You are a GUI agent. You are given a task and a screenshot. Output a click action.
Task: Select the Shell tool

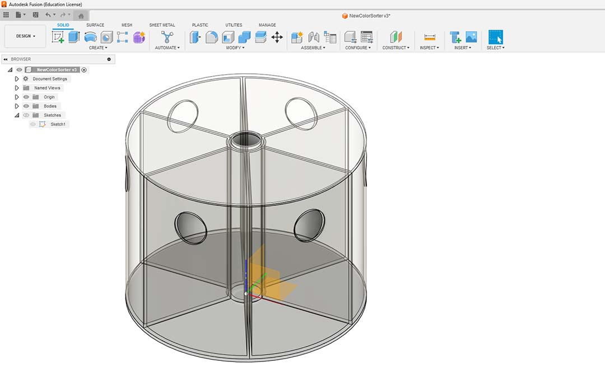tap(227, 37)
